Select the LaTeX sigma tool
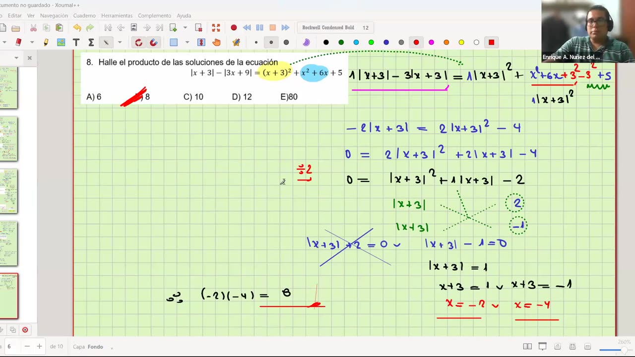635x357 pixels. (x=91, y=43)
